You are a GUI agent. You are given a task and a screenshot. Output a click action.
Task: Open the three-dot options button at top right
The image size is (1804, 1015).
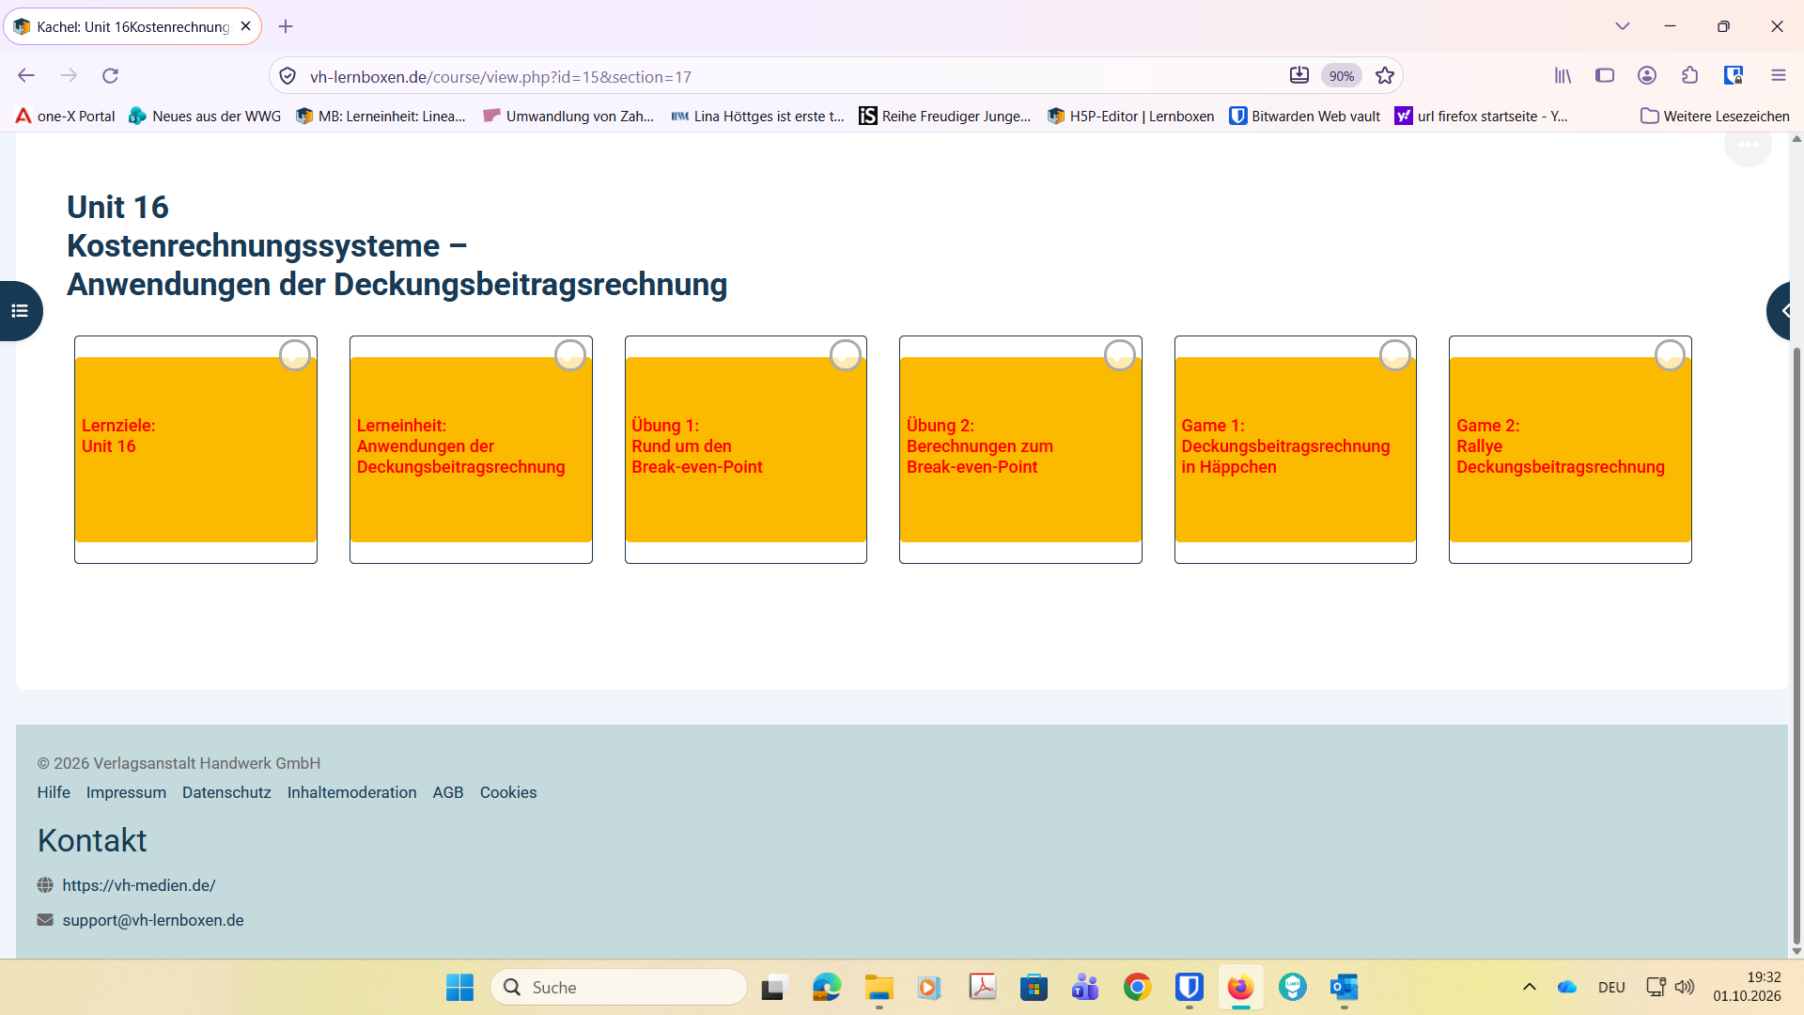tap(1748, 146)
